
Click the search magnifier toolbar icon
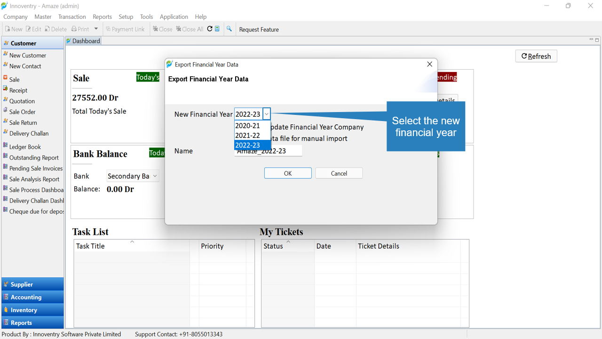pos(229,29)
